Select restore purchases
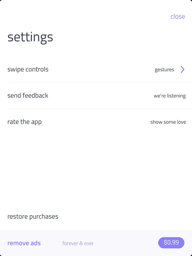The image size is (192, 256). [x=33, y=217]
